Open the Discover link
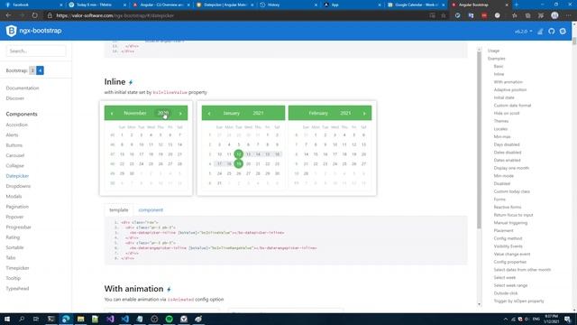The image size is (577, 325). click(x=15, y=98)
